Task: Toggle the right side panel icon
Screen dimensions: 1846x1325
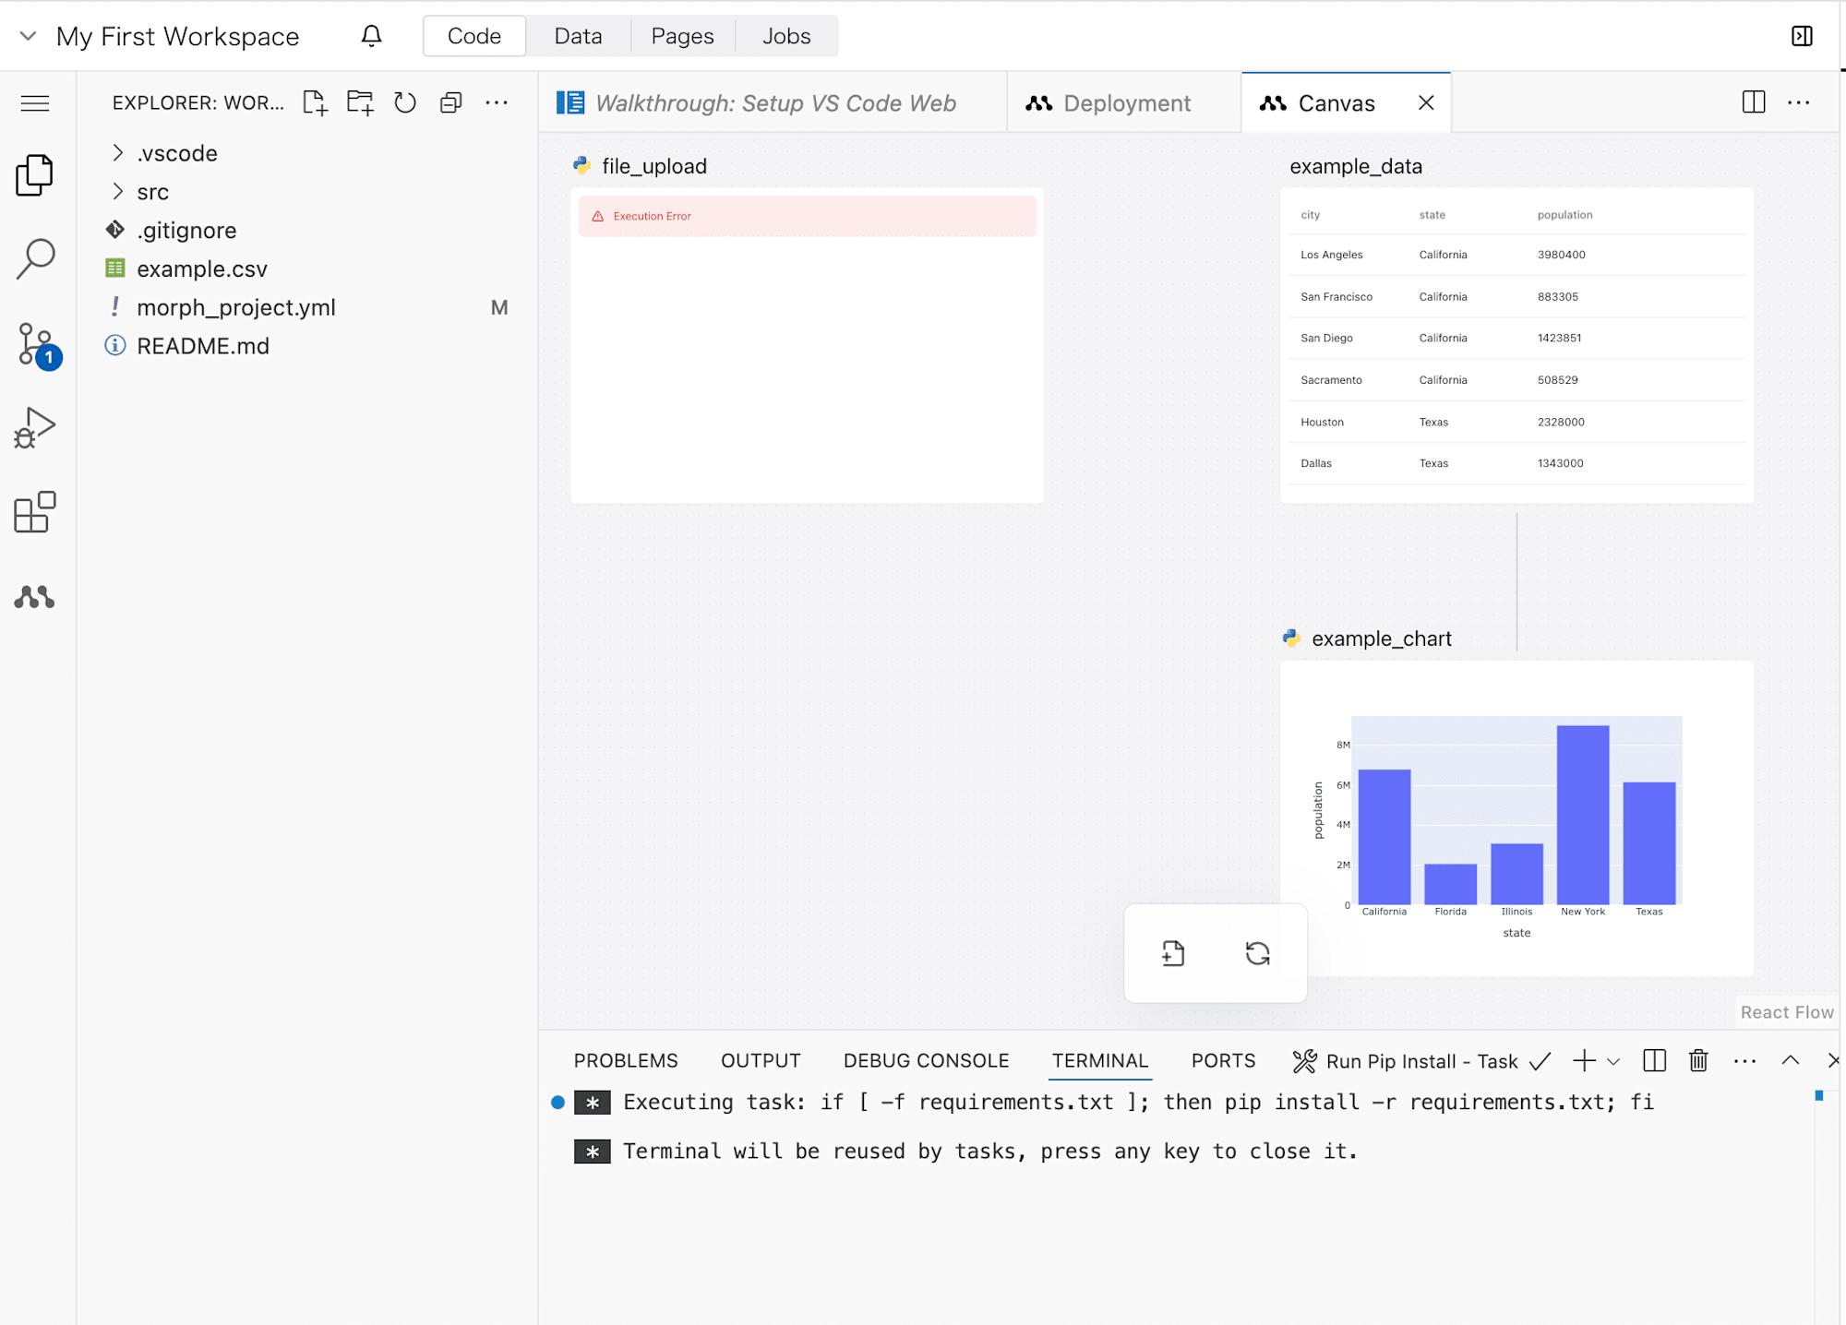Action: coord(1802,36)
